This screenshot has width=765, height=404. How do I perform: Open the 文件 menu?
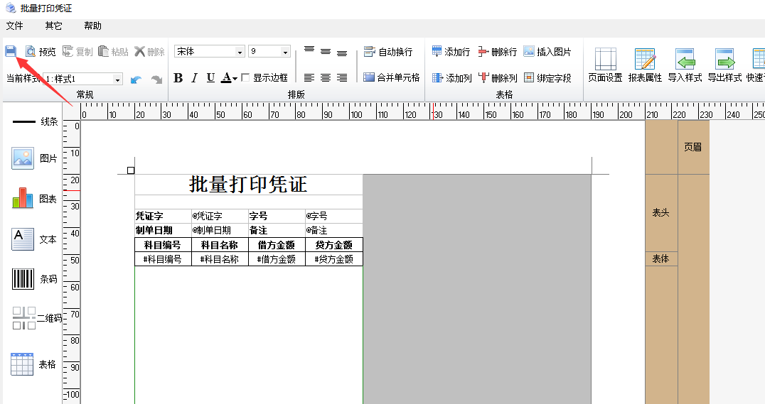15,26
